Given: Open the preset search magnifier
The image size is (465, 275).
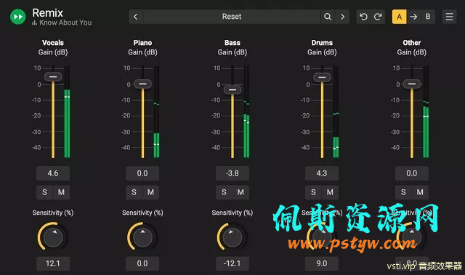Looking at the screenshot, I should pos(328,17).
